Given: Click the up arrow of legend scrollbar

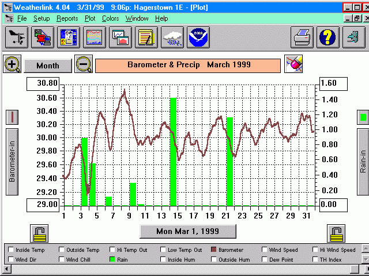Looking at the screenshot, I should tap(366, 248).
